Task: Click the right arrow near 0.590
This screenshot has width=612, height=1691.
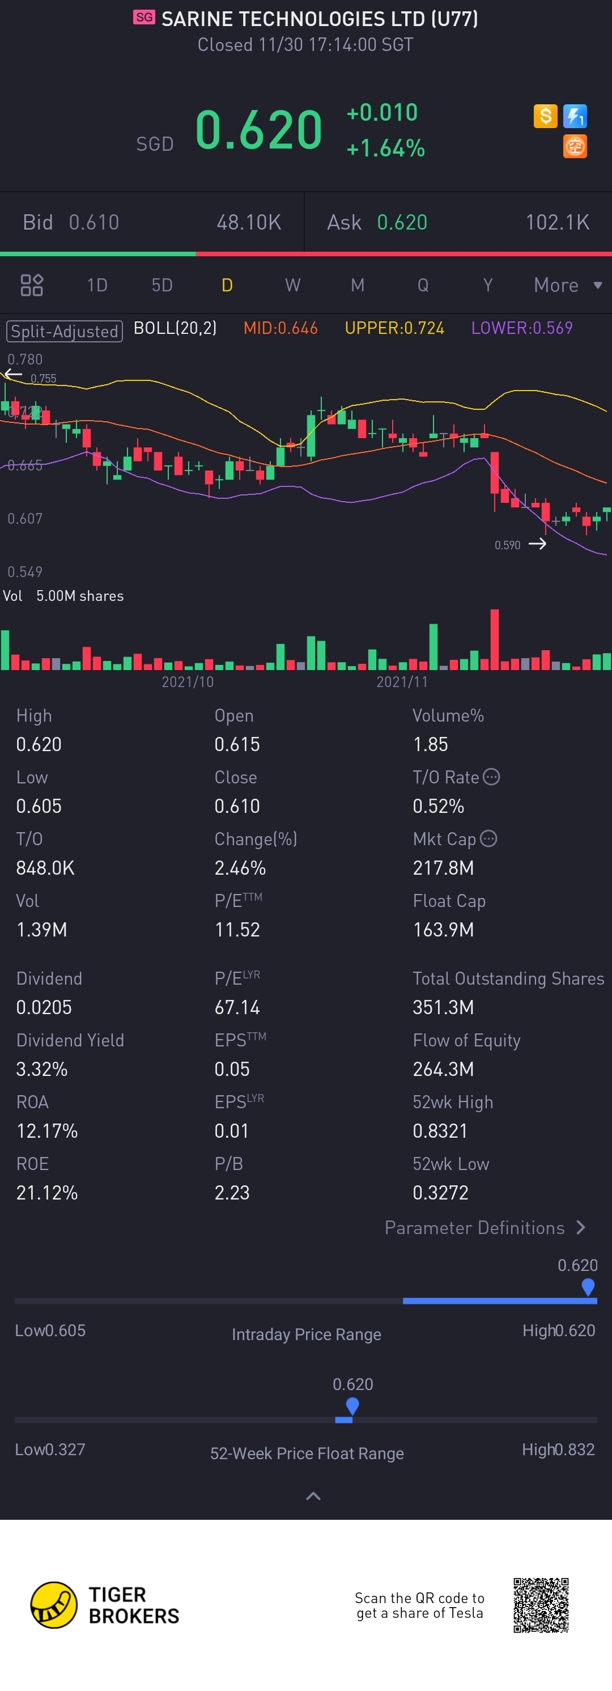Action: 537,544
